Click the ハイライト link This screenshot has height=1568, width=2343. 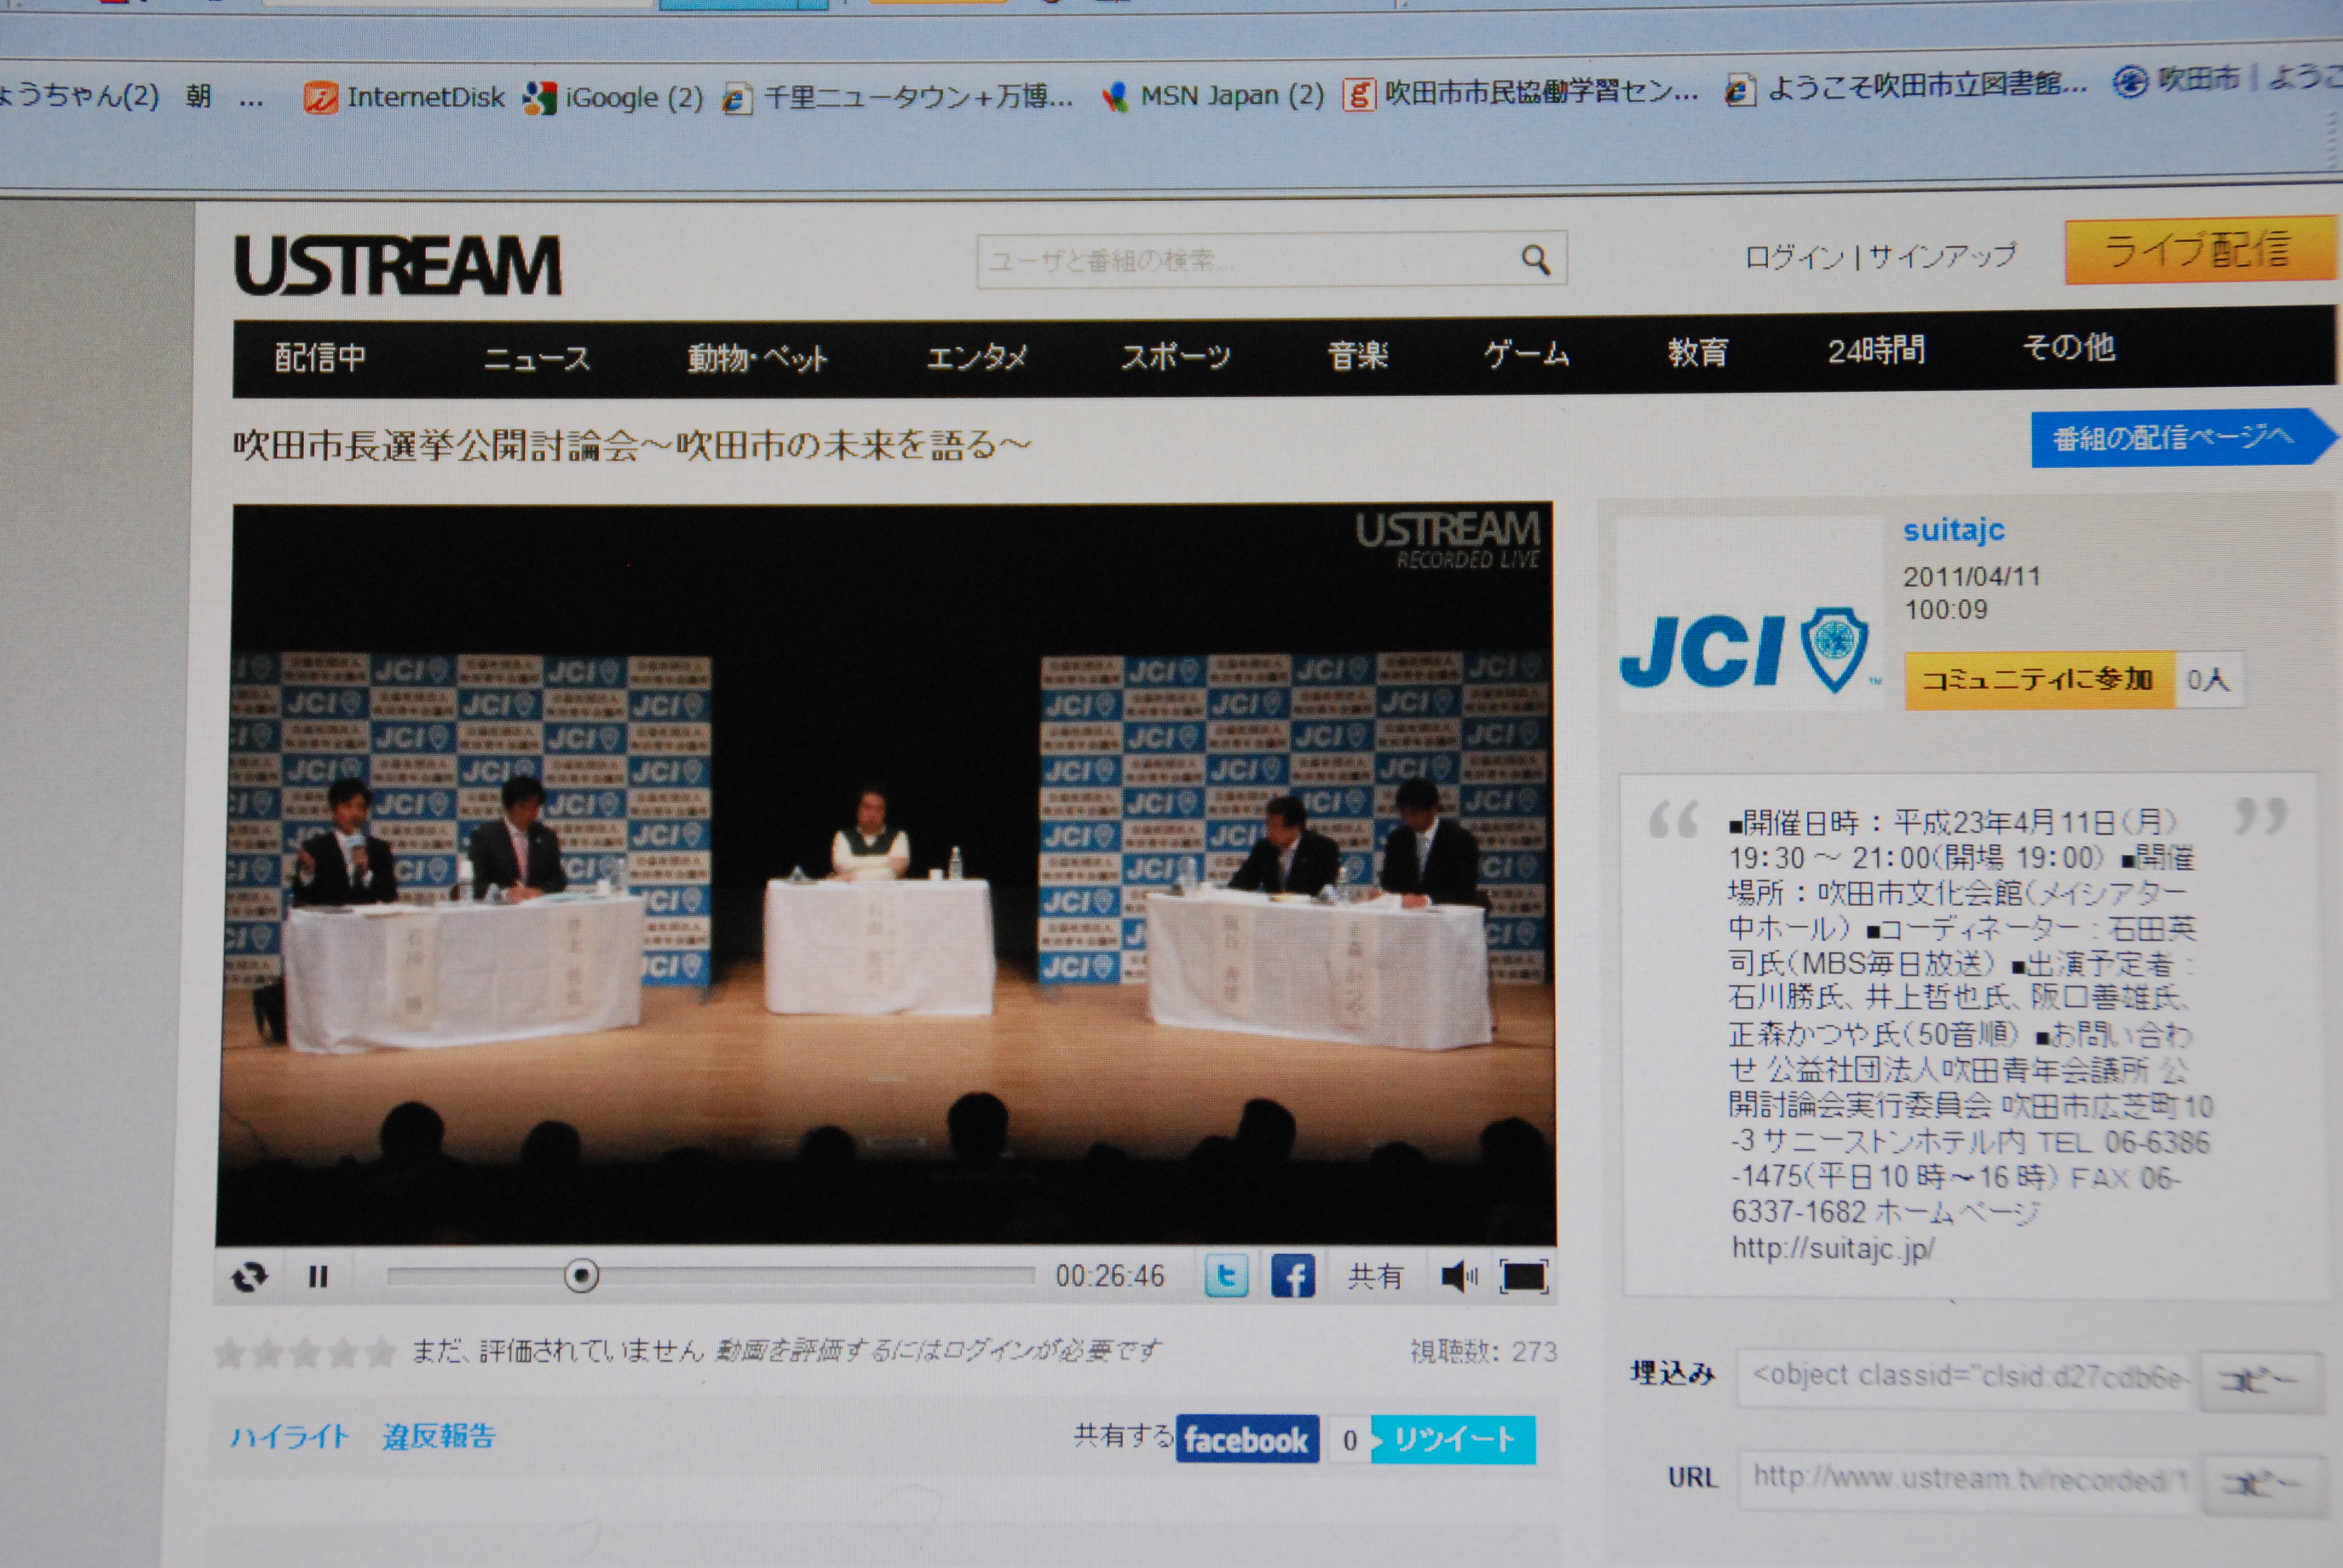click(x=289, y=1437)
